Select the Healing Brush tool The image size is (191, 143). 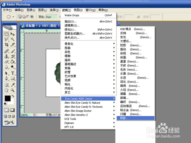(x=6, y=51)
